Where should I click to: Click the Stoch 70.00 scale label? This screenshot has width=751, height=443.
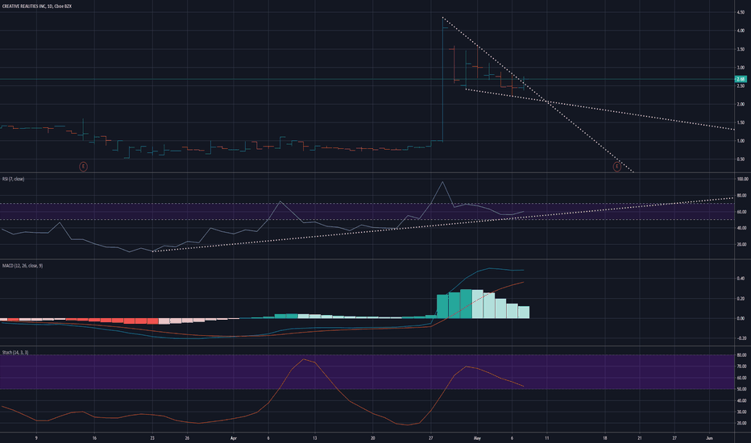[741, 366]
